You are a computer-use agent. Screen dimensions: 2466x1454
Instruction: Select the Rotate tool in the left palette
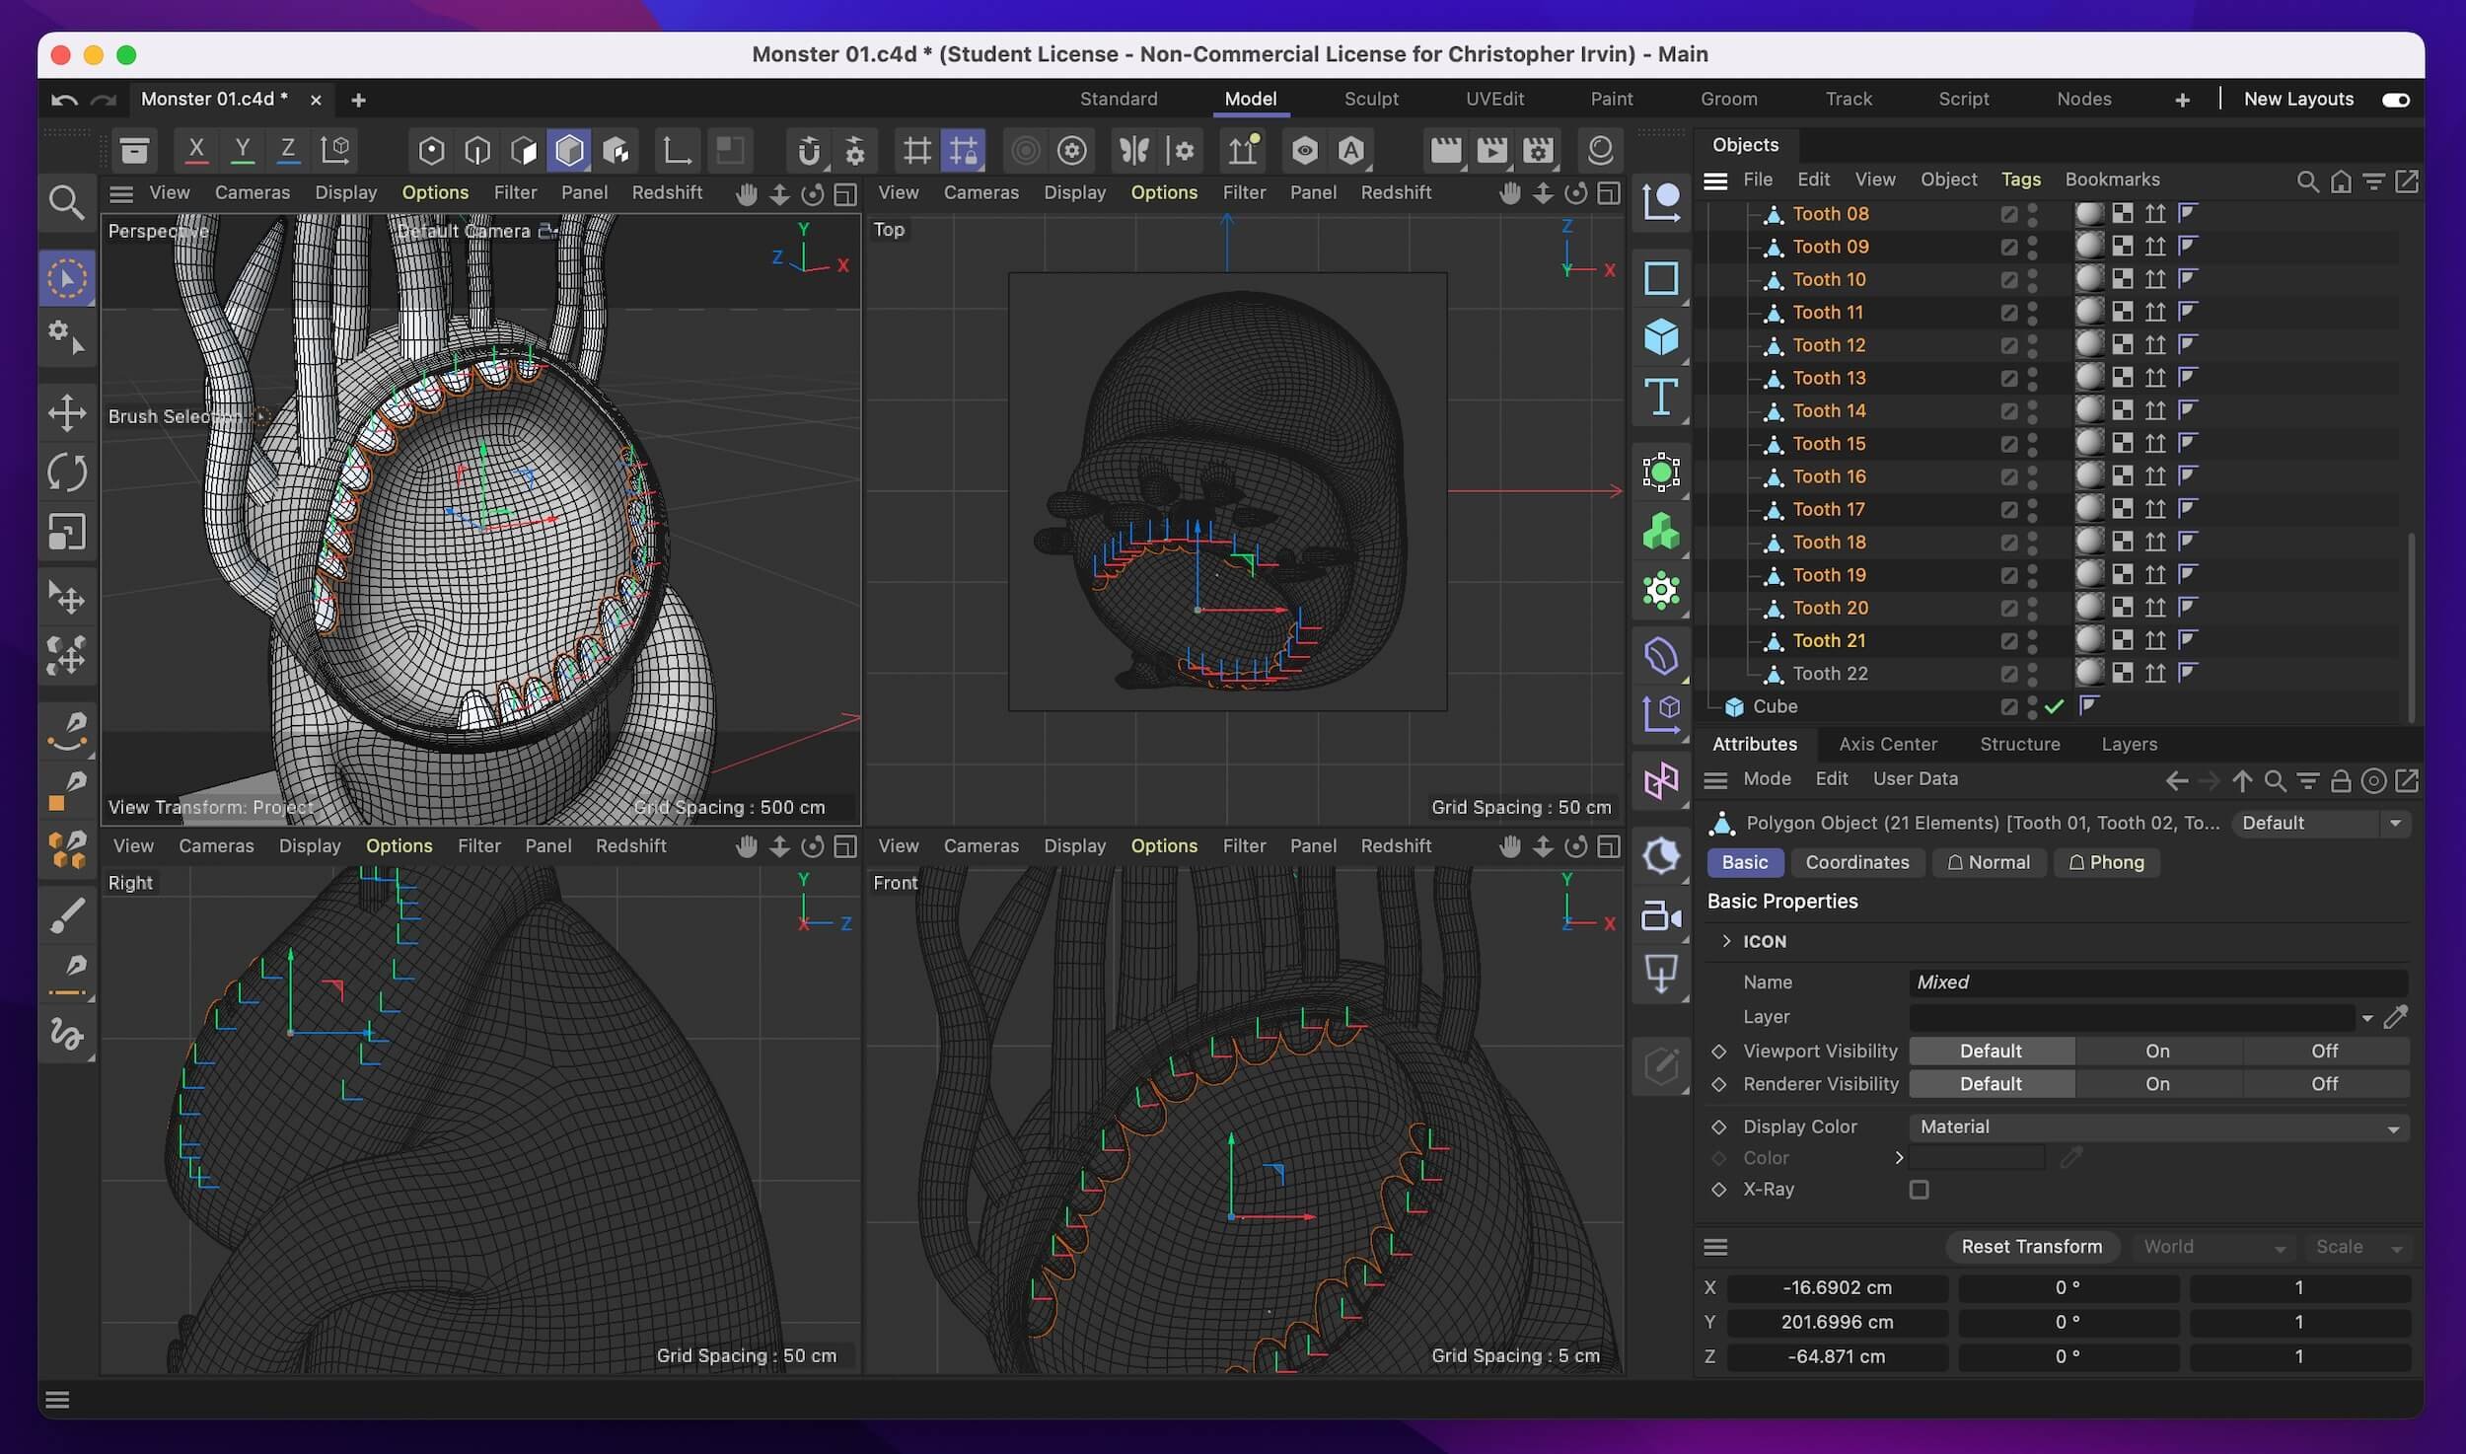[x=67, y=472]
